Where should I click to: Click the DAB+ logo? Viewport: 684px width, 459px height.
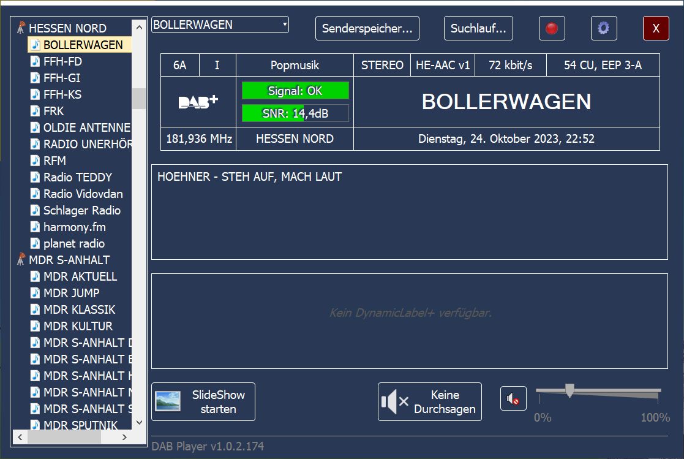click(198, 102)
